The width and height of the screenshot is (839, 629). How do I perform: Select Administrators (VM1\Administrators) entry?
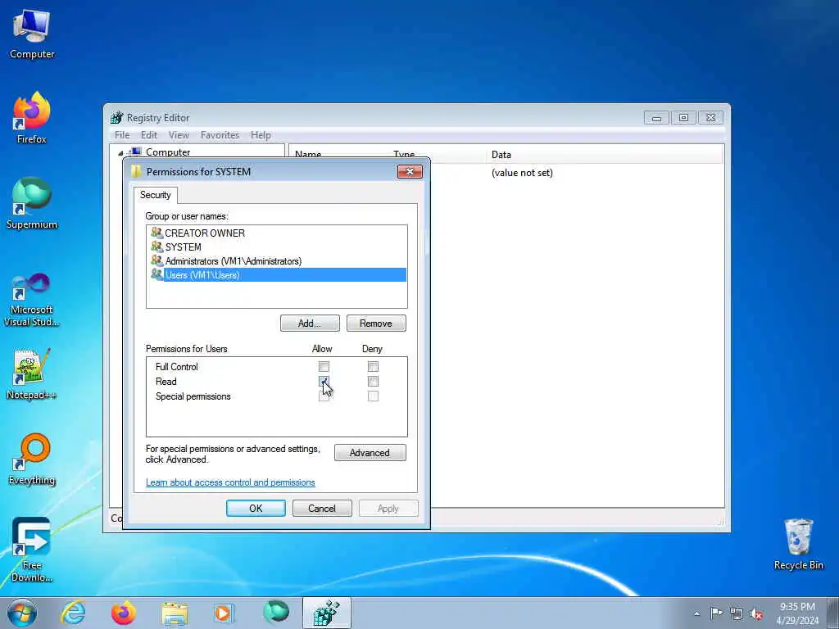pyautogui.click(x=276, y=261)
